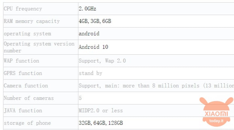Click the 2.0GHz value cell
Image resolution: width=234 pixels, height=130 pixels.
click(156, 9)
